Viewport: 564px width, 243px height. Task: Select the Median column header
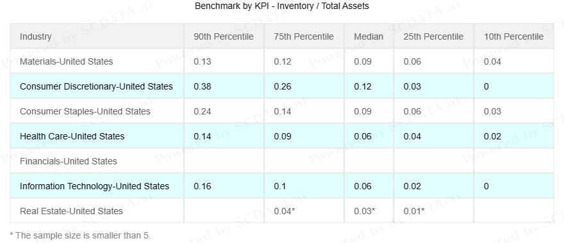369,36
